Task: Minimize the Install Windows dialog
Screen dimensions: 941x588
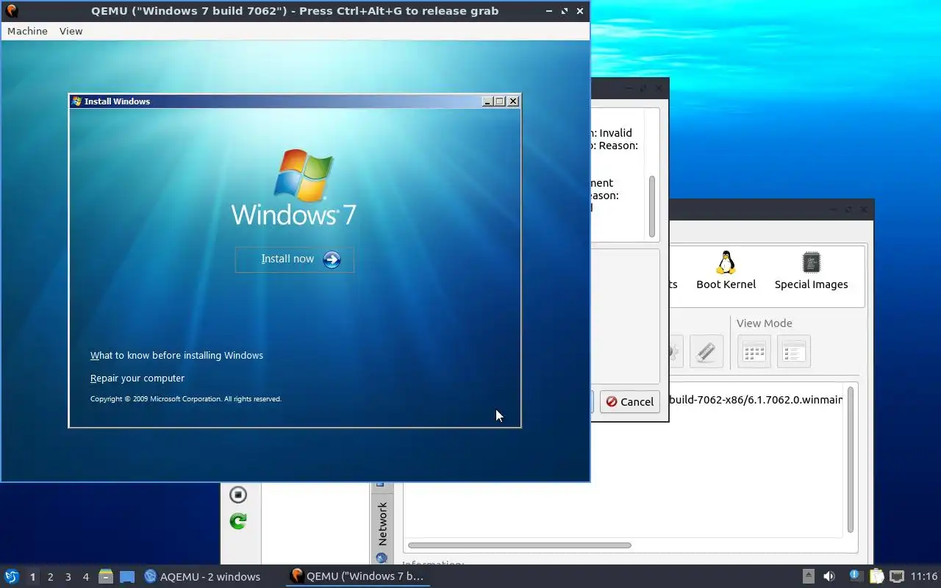Action: click(x=487, y=101)
